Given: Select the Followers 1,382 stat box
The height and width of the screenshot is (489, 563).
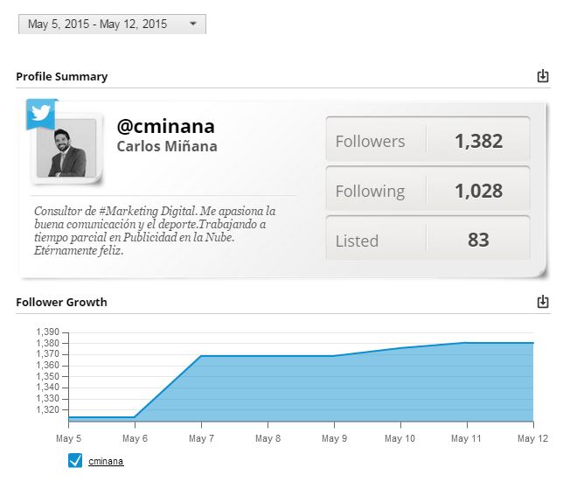Looking at the screenshot, I should 427,139.
